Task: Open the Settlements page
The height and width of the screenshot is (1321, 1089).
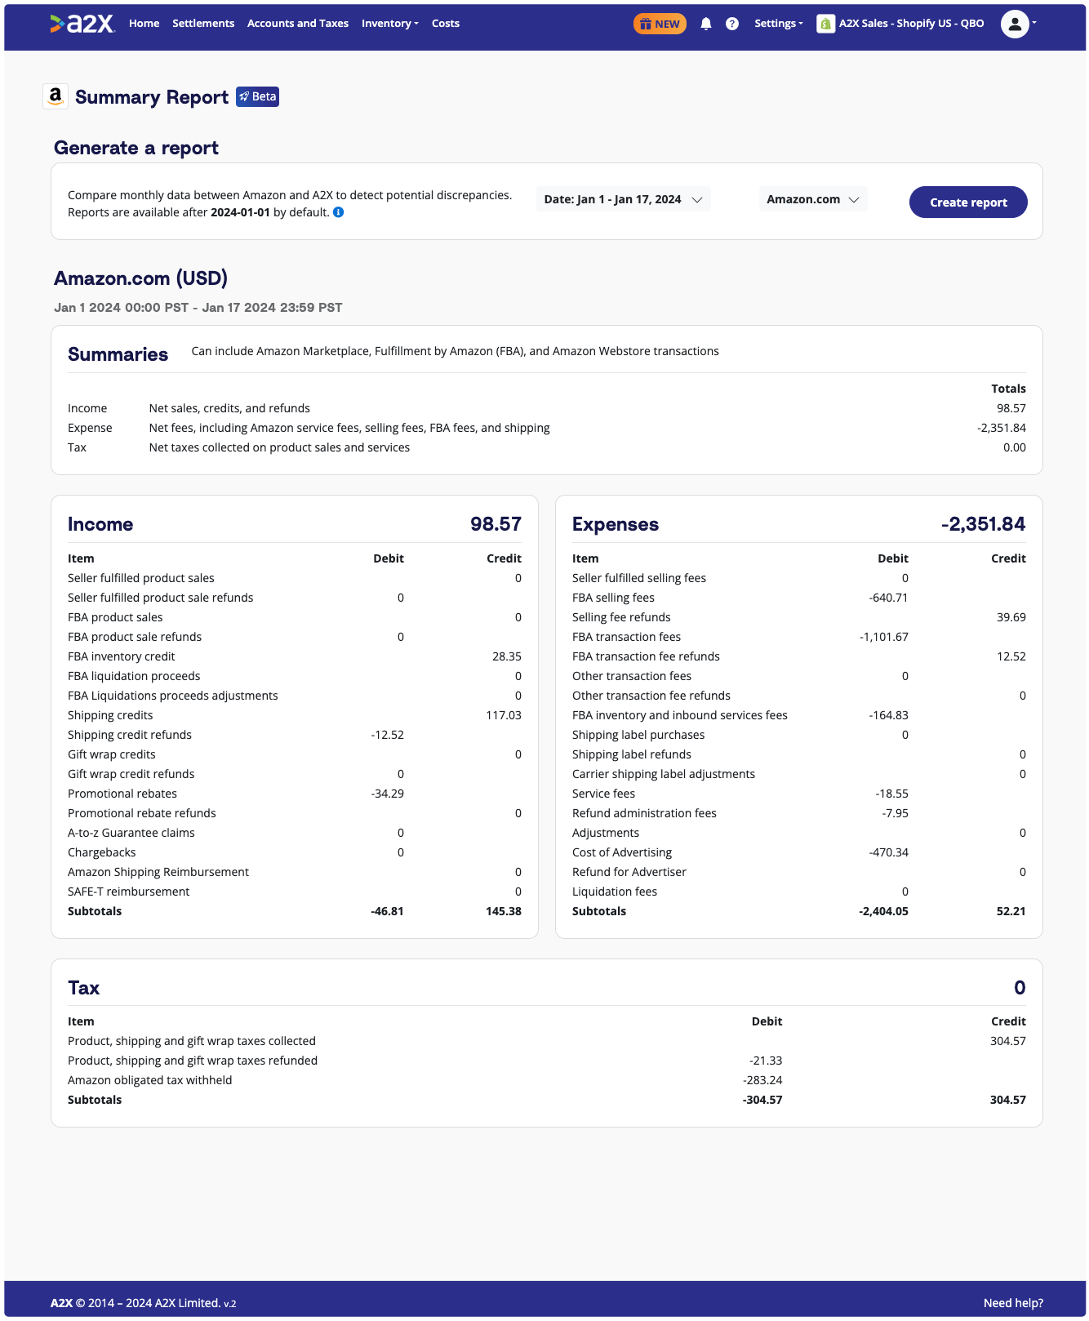Action: click(203, 24)
